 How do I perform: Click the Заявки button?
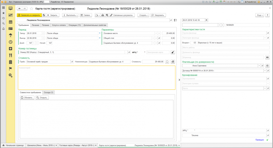[86, 15]
